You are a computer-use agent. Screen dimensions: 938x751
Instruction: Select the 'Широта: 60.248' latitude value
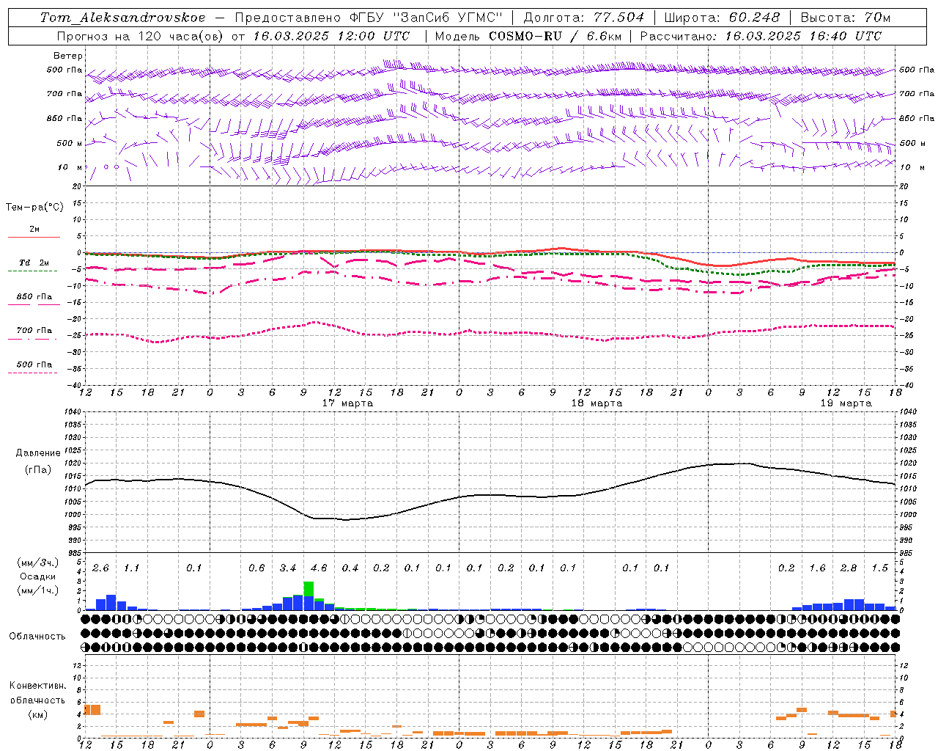coord(723,18)
